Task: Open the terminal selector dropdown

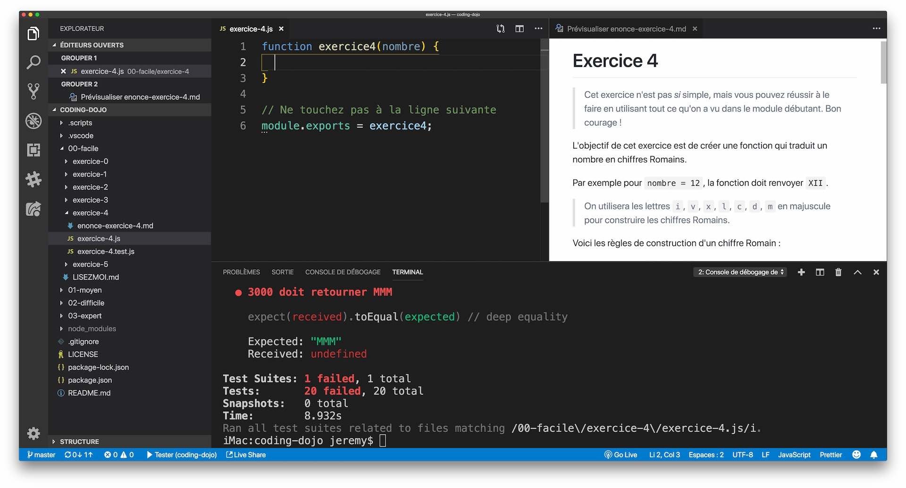Action: click(739, 272)
